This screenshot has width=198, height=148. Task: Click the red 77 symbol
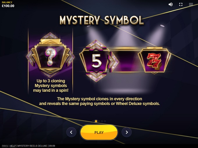point(154,61)
